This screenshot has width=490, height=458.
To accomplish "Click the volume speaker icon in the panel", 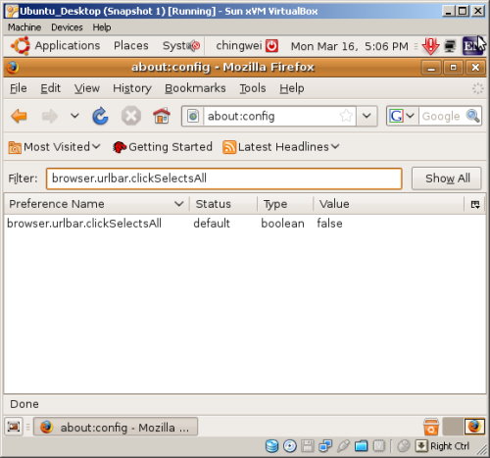I will coord(195,46).
